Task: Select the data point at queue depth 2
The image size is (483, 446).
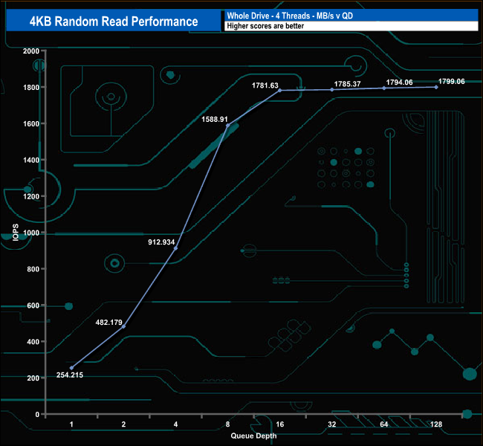Action: (123, 326)
